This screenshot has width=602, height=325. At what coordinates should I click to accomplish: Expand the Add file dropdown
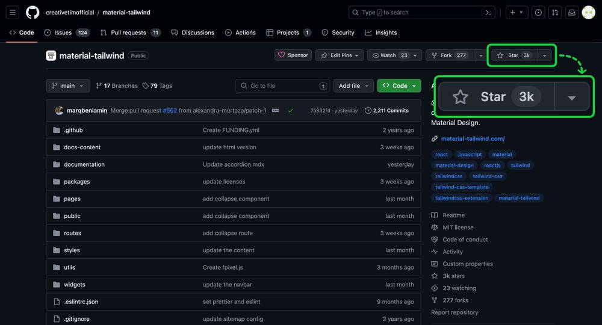tap(353, 86)
